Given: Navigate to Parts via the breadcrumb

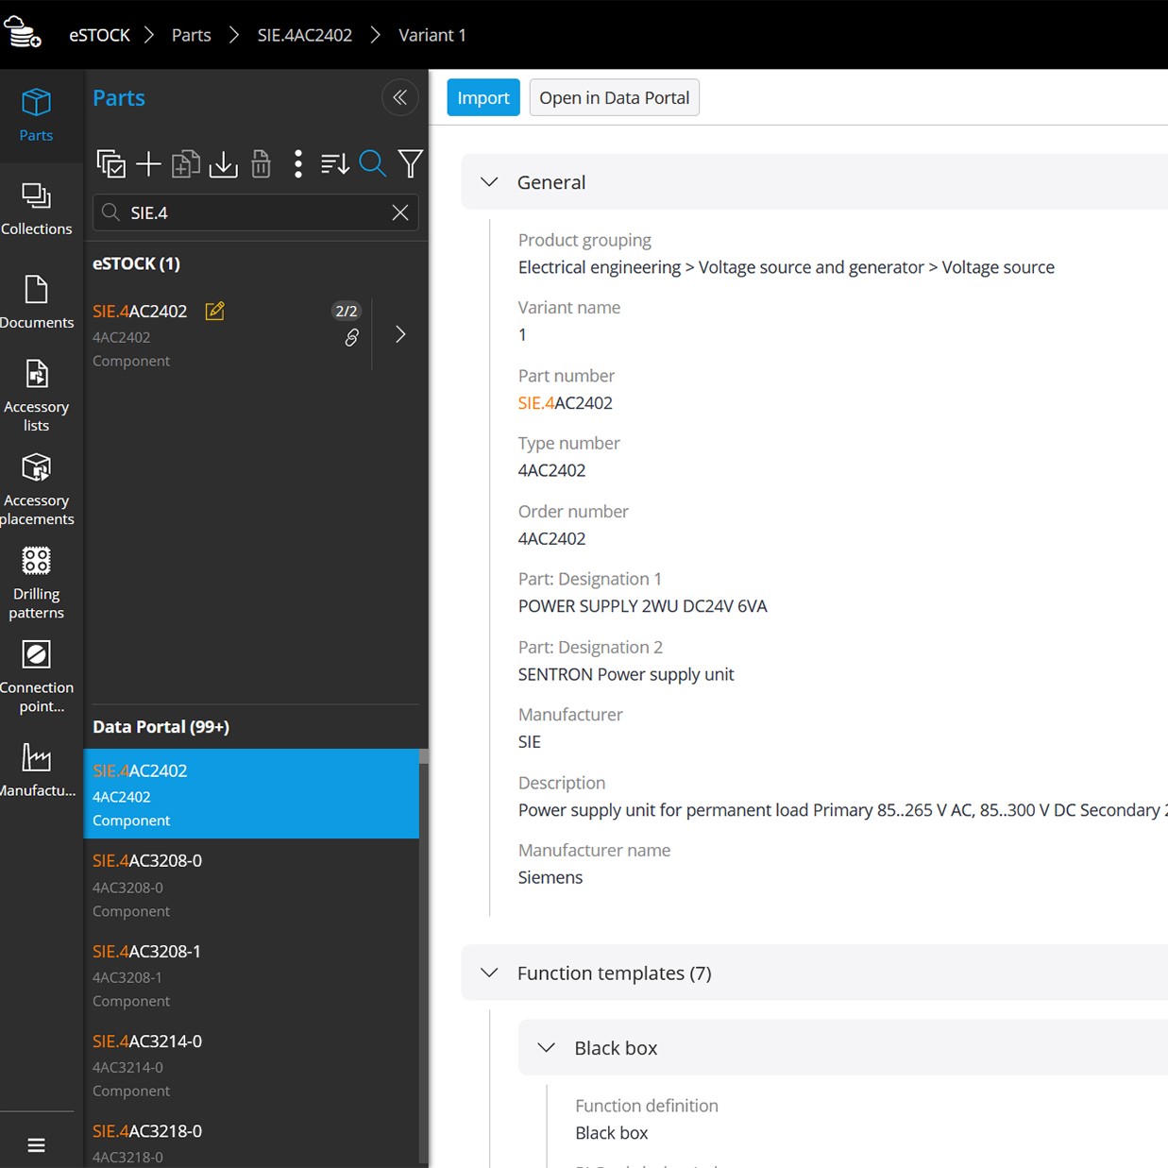Looking at the screenshot, I should coord(191,35).
